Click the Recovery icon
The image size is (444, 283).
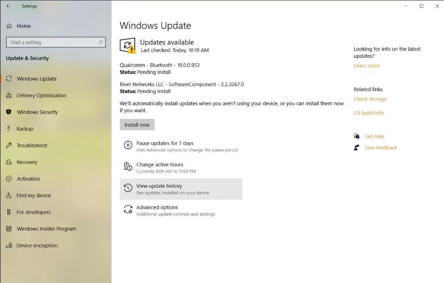pos(9,162)
